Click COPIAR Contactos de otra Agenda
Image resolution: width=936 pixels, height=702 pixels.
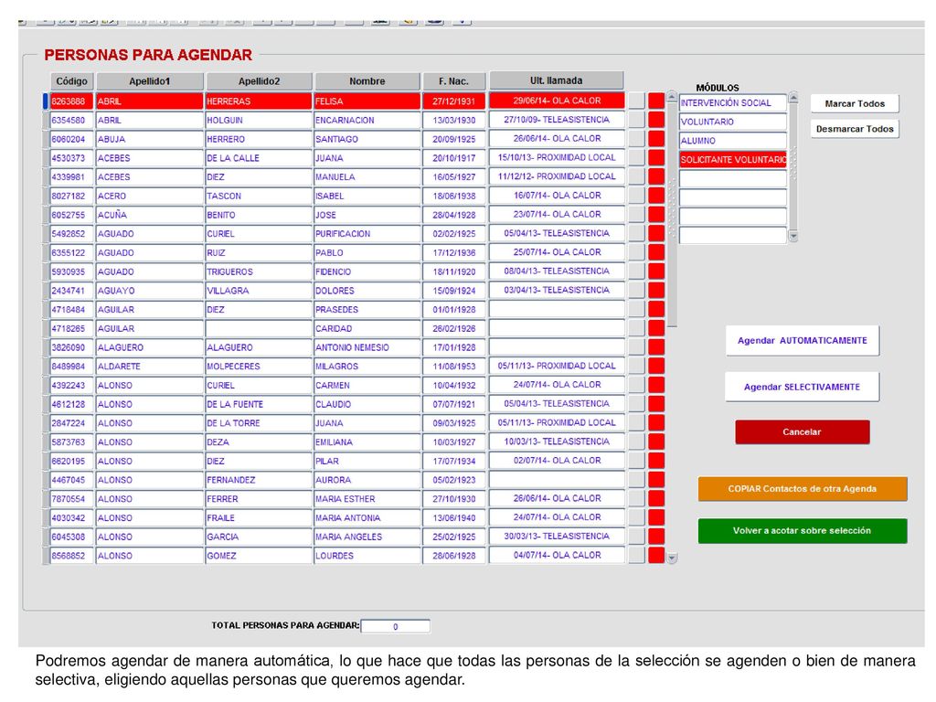click(x=803, y=489)
